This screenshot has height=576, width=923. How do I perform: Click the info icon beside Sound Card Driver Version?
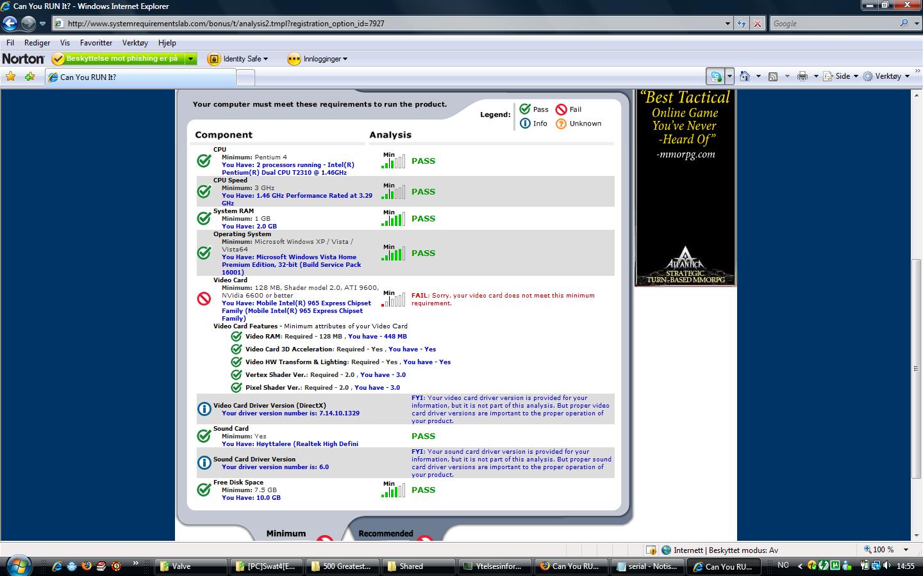(x=204, y=462)
